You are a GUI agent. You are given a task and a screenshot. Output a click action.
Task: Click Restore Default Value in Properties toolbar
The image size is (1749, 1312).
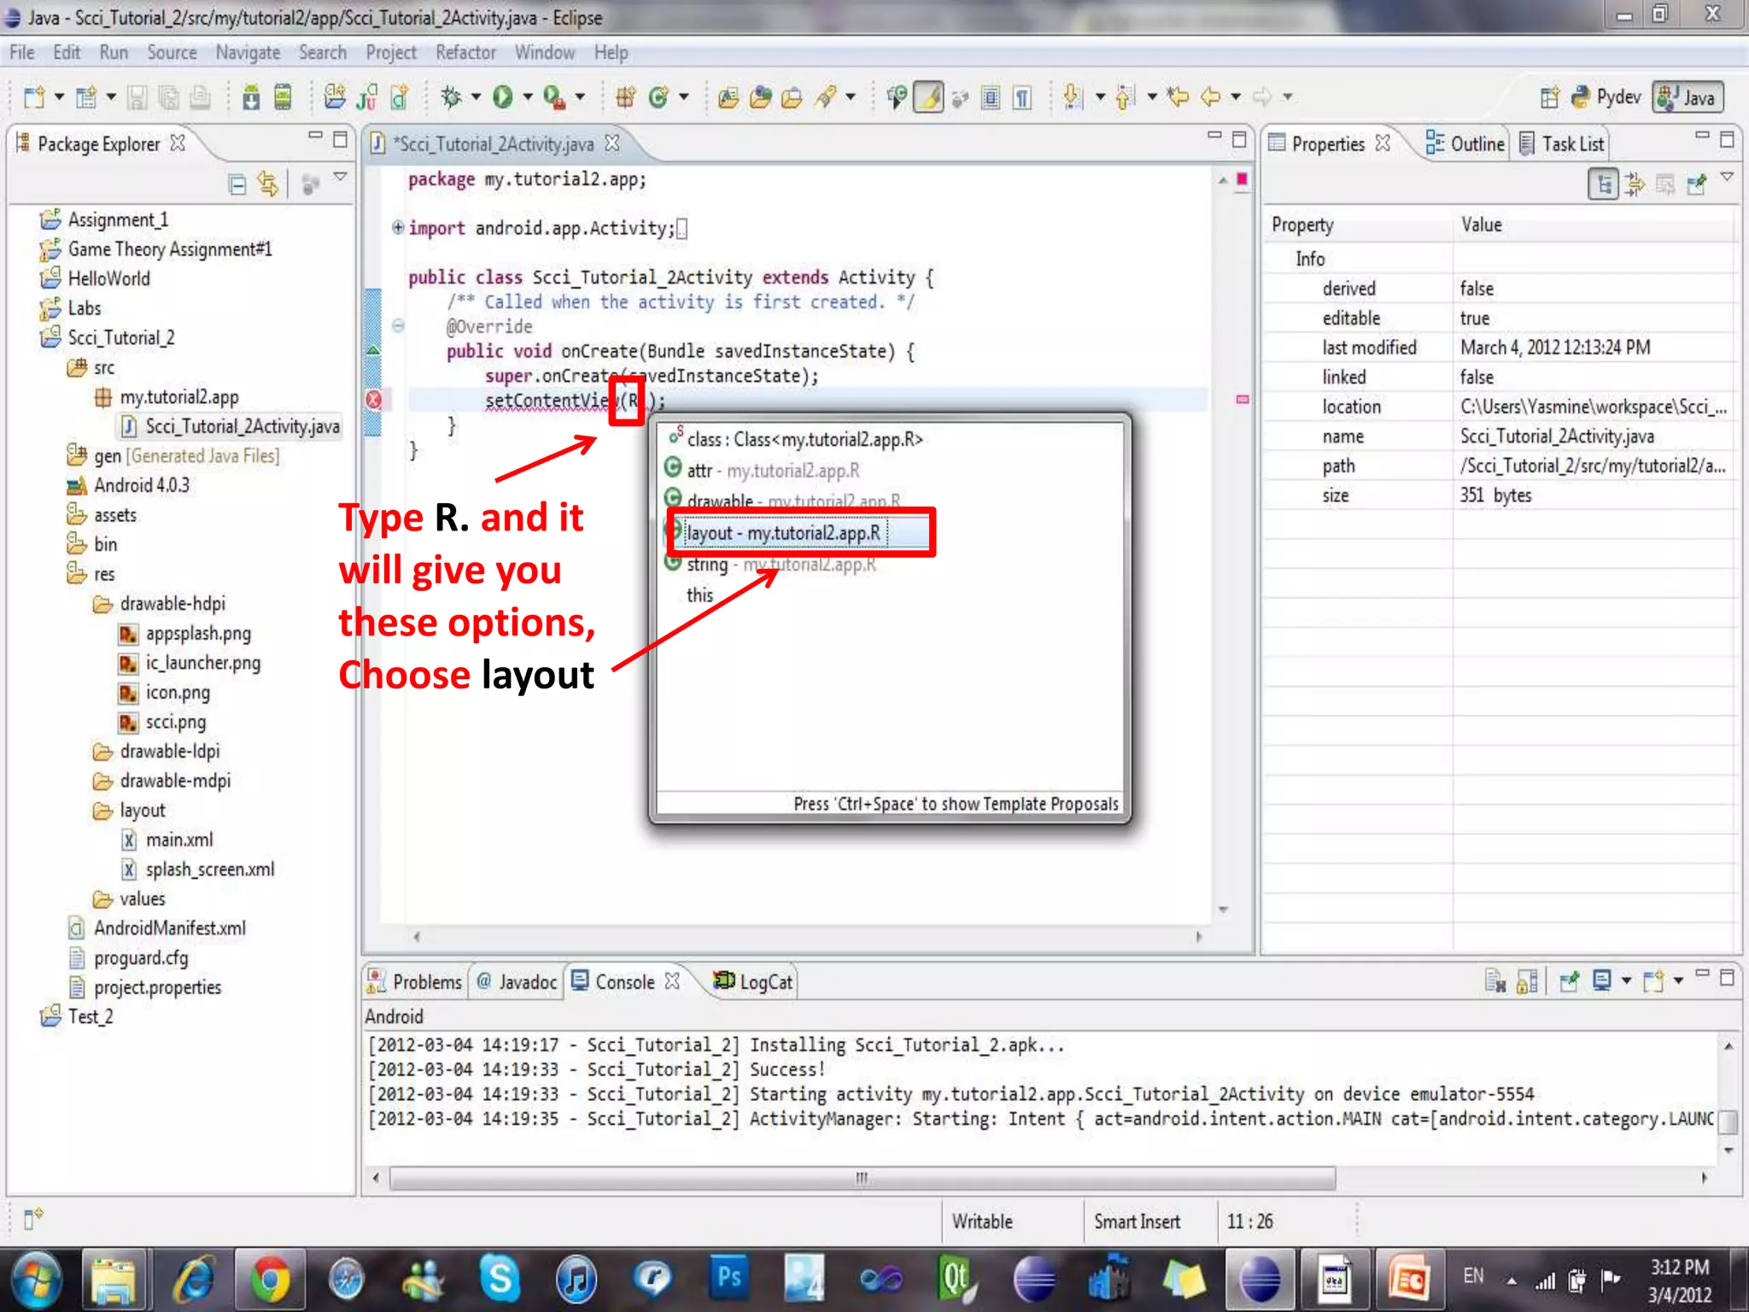[x=1665, y=184]
